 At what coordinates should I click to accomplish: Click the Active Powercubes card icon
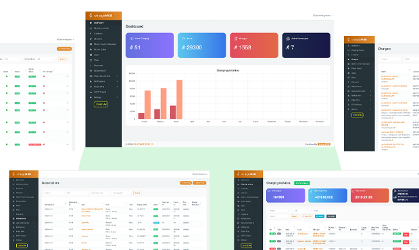(x=288, y=39)
